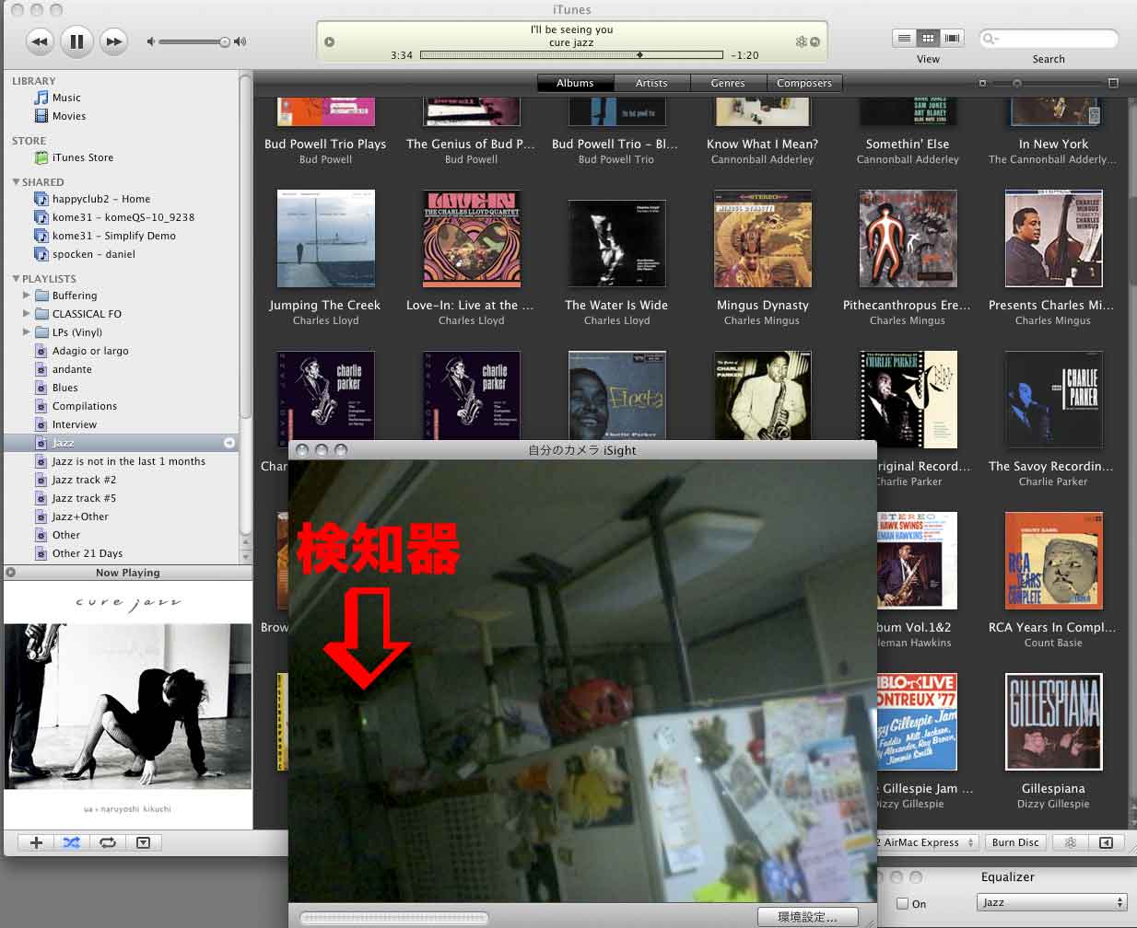Screen dimensions: 1137x928
Task: Click the Charles Lloyd artist under The Water Is Wide
Action: (617, 320)
